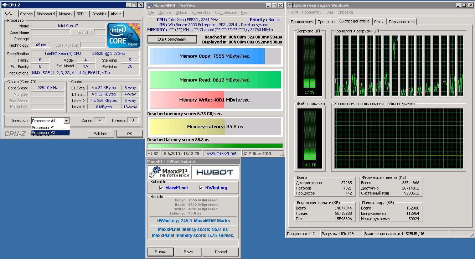Click the MaxxPI² system bench logo
The image size is (475, 259).
pos(169,172)
